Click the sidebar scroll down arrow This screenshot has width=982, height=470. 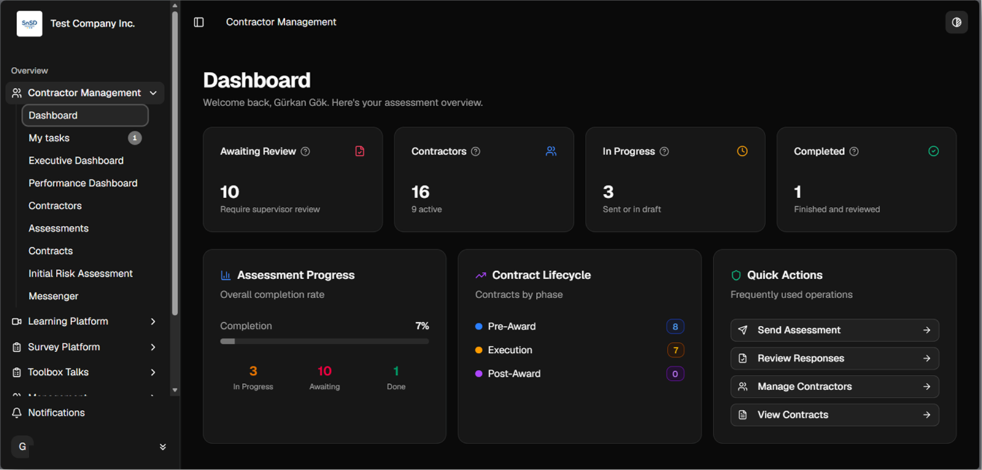tap(175, 390)
